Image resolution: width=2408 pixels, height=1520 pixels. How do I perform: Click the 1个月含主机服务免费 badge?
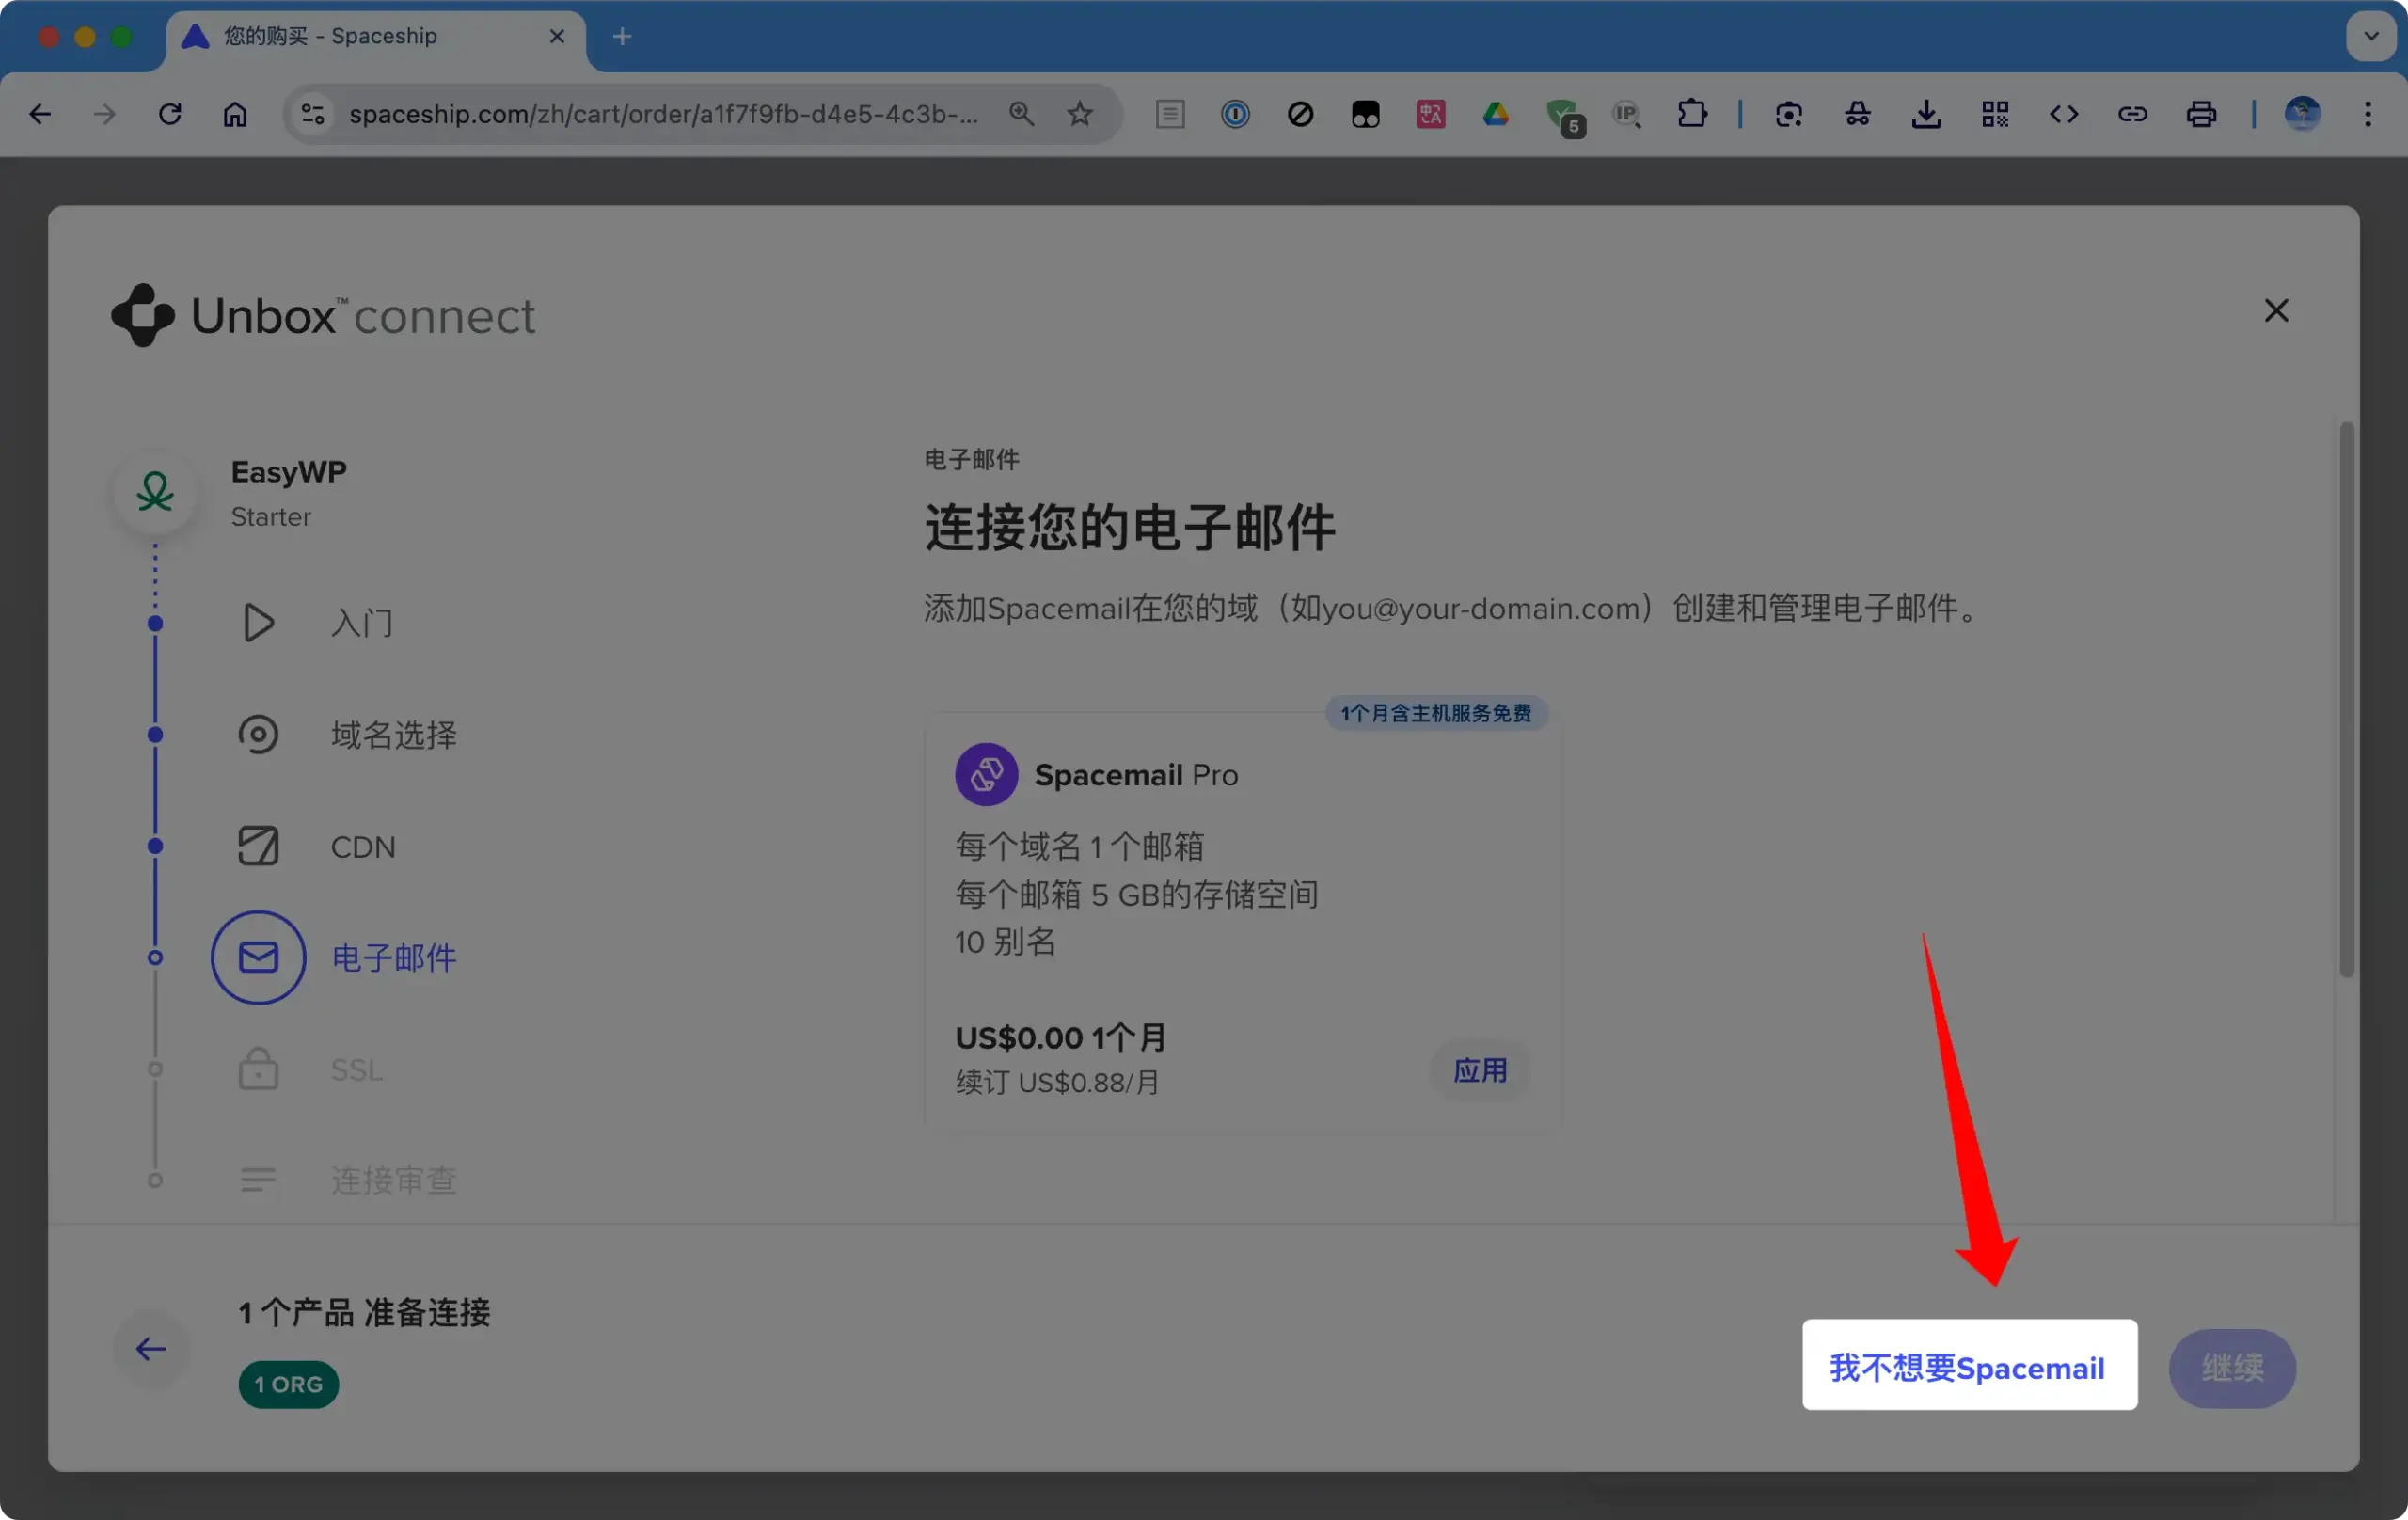coord(1436,713)
